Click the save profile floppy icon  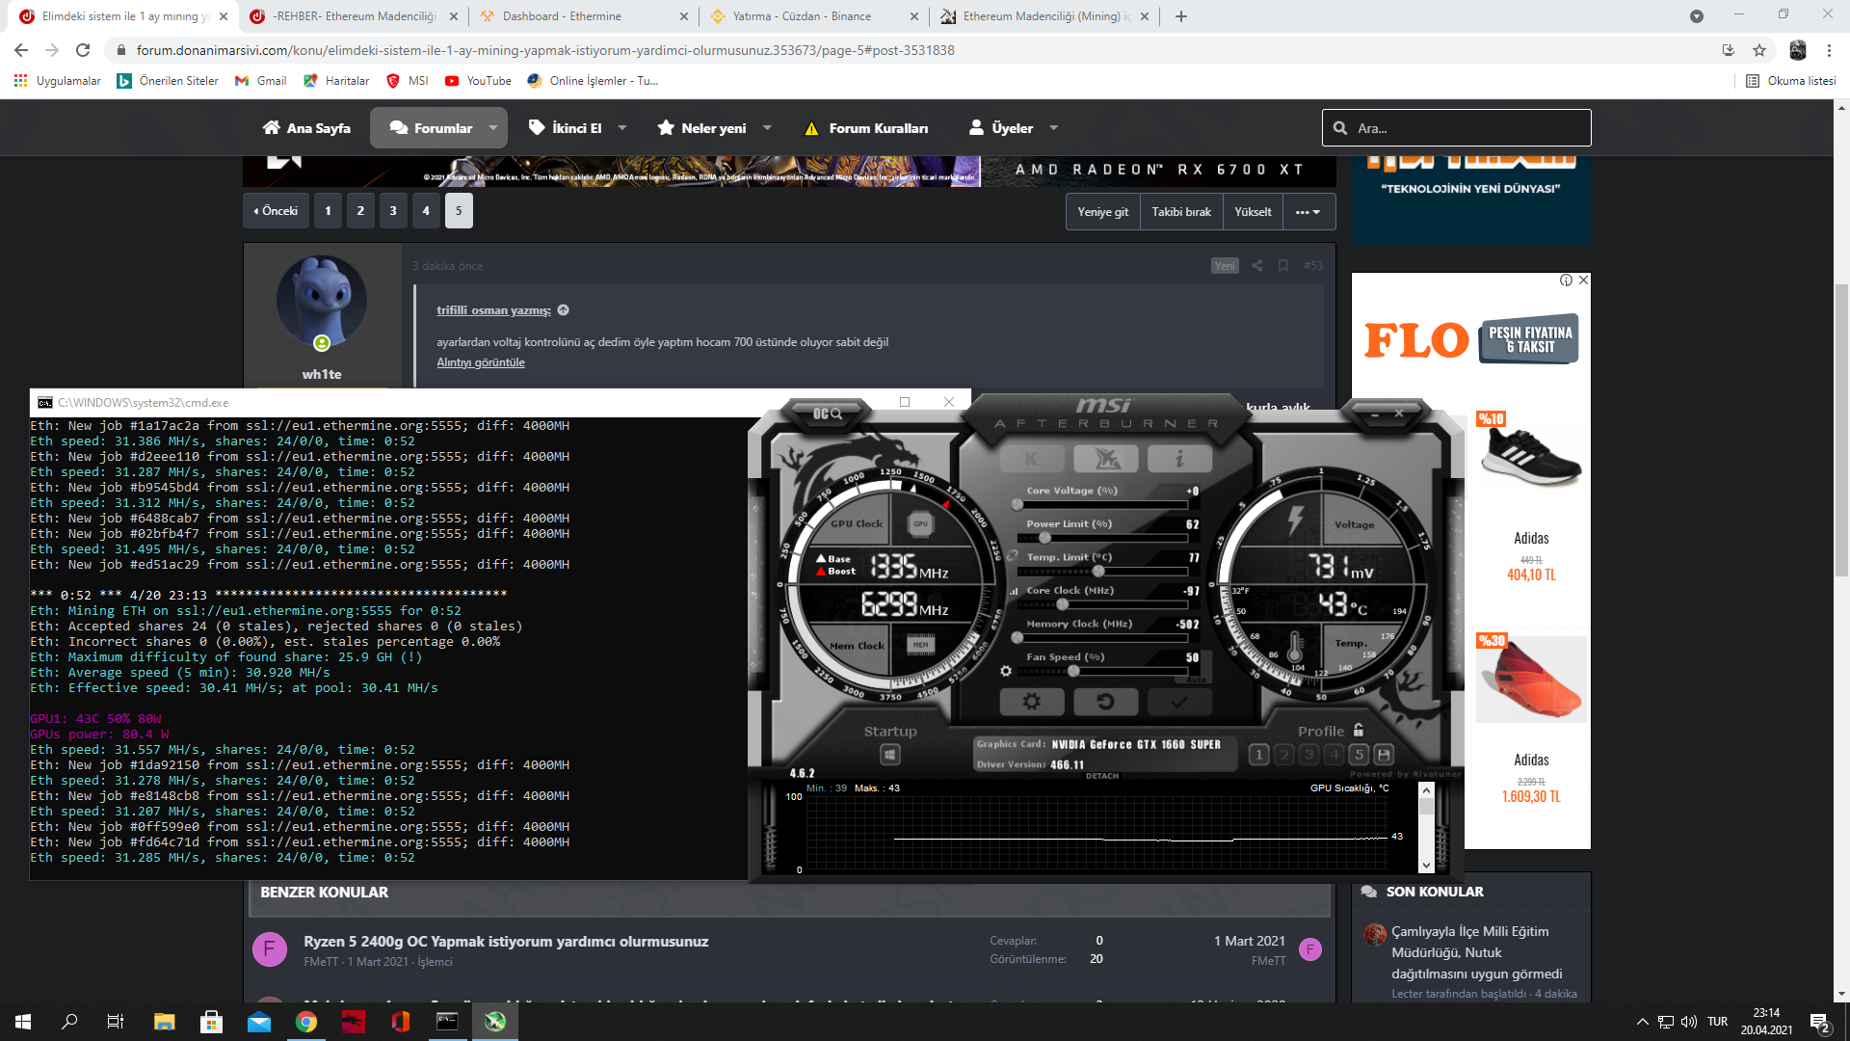click(x=1384, y=755)
